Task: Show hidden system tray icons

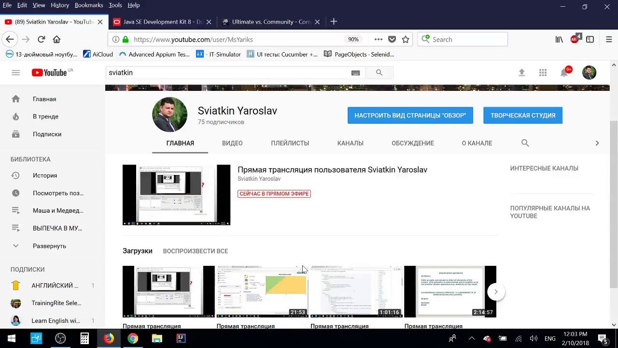Action: coord(471,338)
